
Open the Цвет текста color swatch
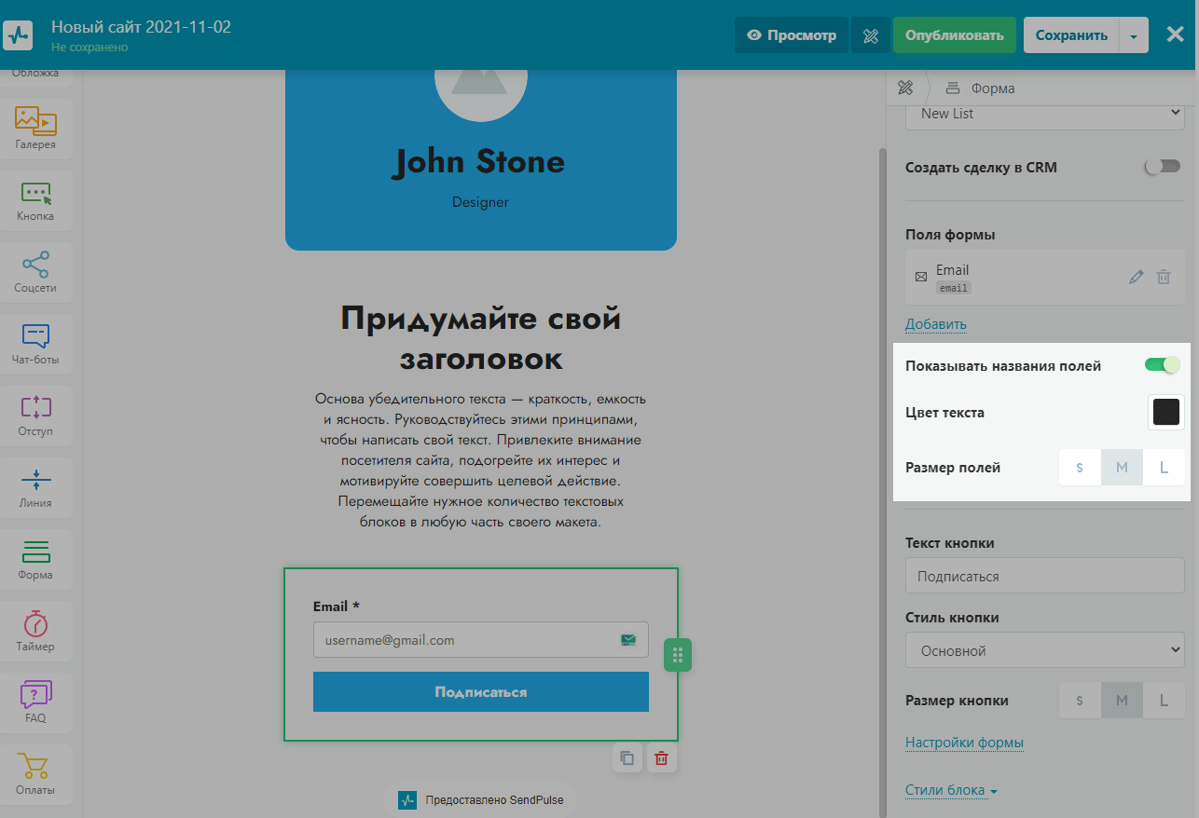click(x=1166, y=412)
